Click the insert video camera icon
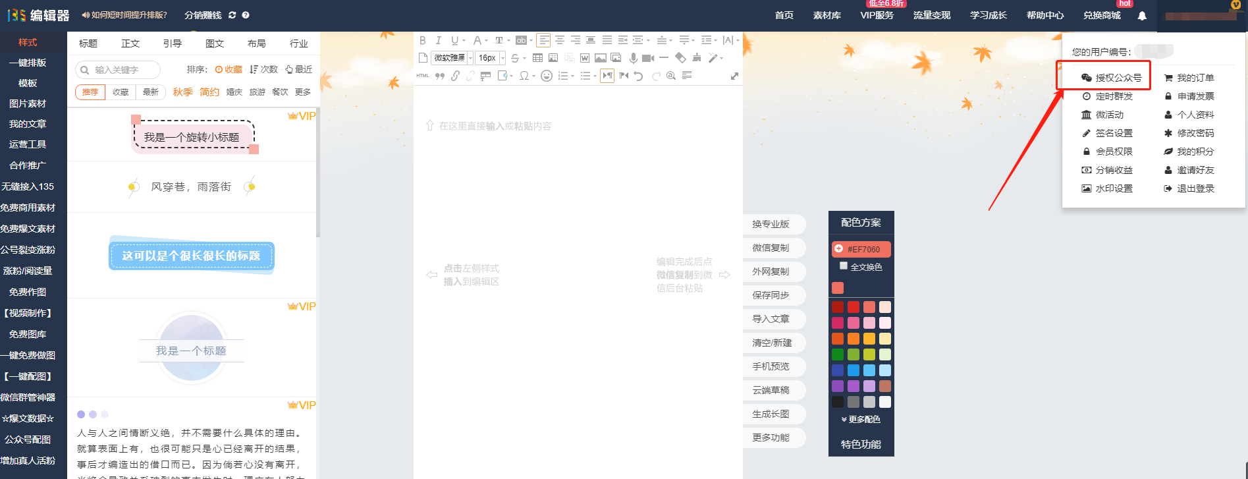1248x479 pixels. click(648, 58)
